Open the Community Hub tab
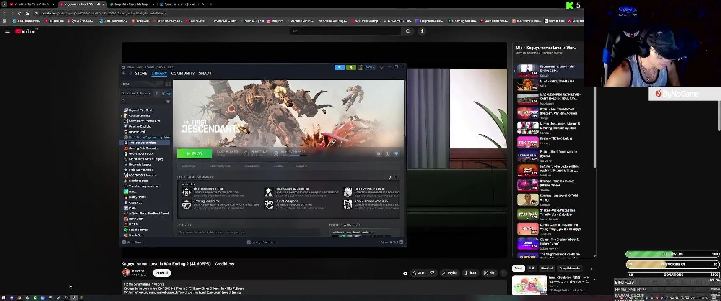Viewport: 721px width, 301px height. pos(220,166)
